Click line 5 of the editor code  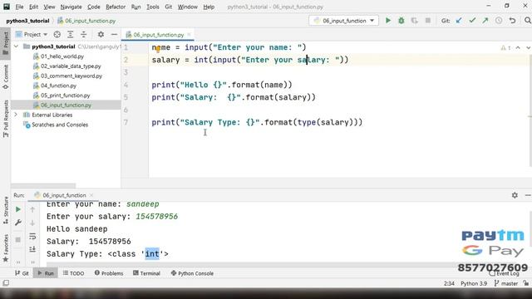point(234,97)
